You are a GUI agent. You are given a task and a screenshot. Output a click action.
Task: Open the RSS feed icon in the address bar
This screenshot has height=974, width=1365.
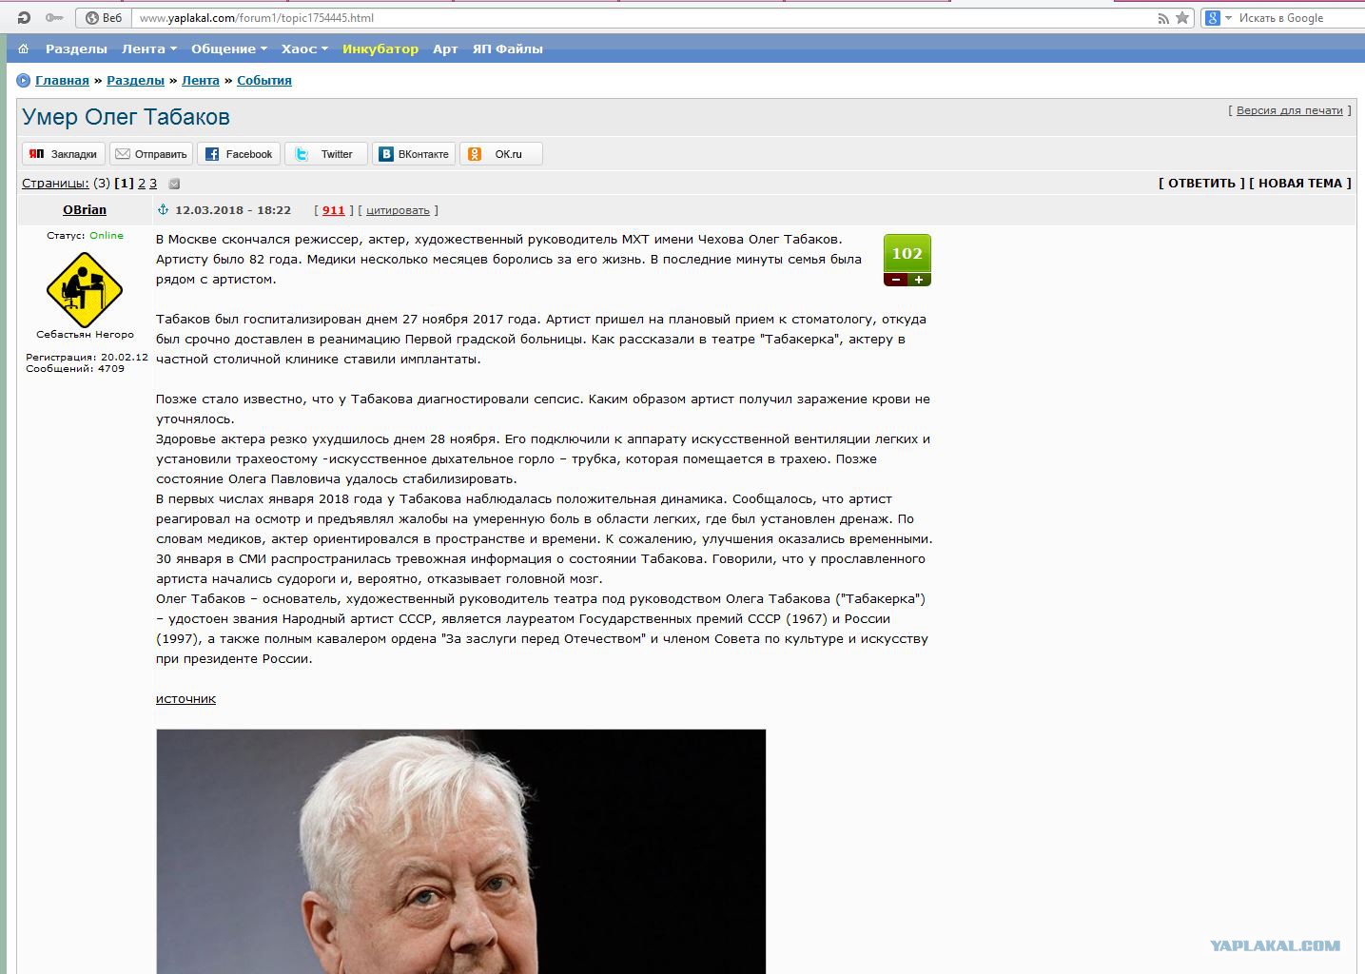coord(1162,18)
